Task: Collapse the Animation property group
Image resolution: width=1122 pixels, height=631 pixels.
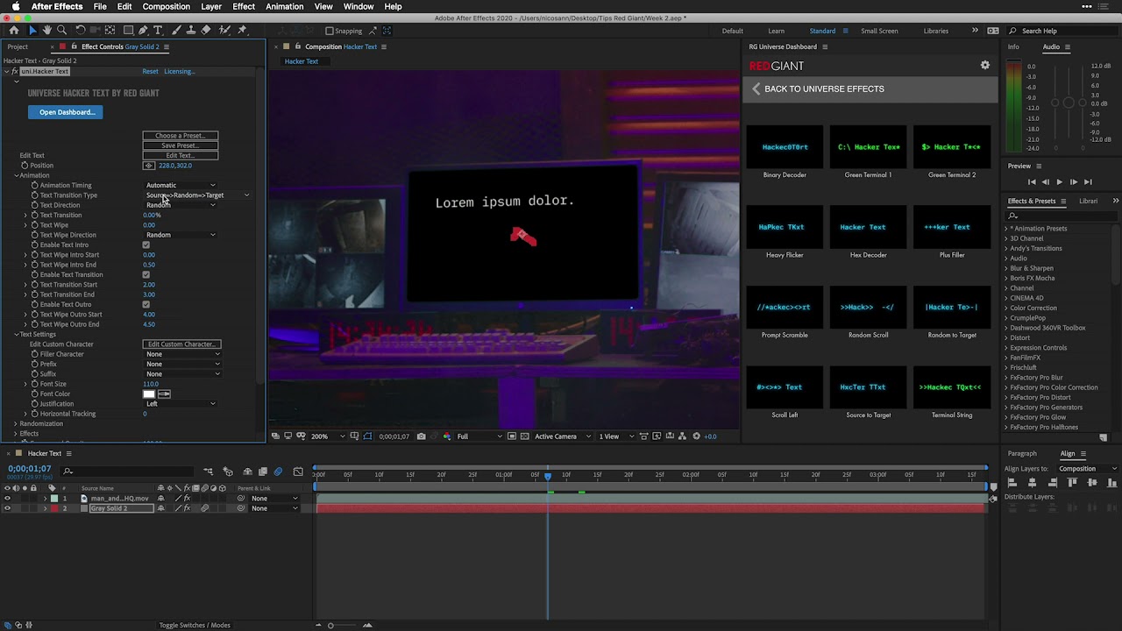Action: (x=16, y=175)
